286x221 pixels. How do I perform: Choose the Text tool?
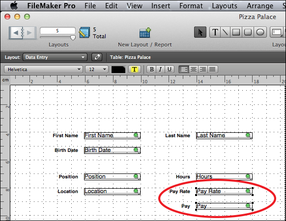pyautogui.click(x=215, y=32)
